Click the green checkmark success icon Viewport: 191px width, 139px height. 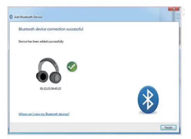72,66
